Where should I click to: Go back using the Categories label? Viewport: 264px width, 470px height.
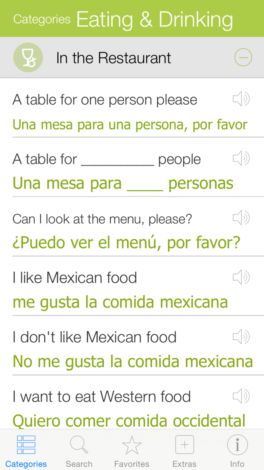click(x=41, y=19)
